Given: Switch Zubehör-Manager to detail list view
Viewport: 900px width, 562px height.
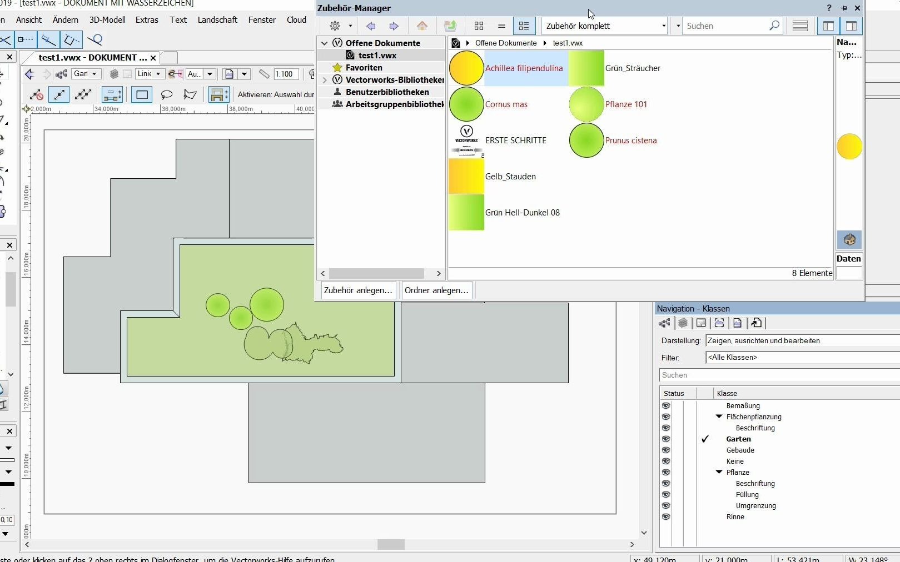Looking at the screenshot, I should pyautogui.click(x=523, y=26).
